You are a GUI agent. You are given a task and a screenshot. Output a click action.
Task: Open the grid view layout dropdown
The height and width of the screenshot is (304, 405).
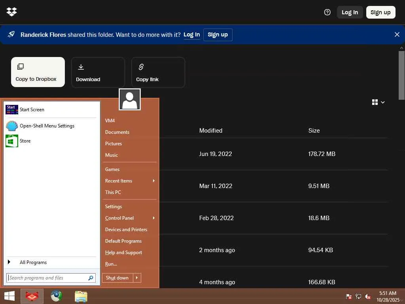click(379, 103)
